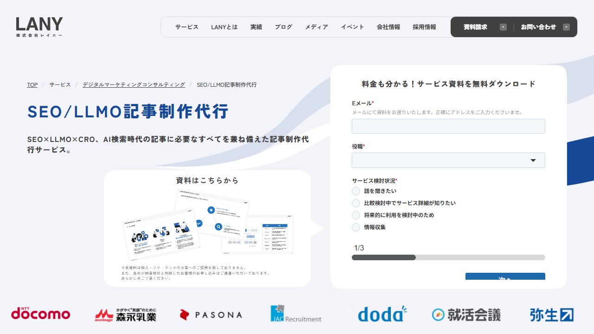Screen dimensions: 594x334
Task: Focus the Eメール input field
Action: click(x=448, y=126)
